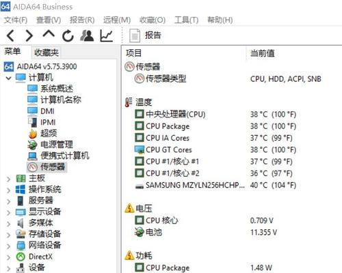Select the DMI icon
This screenshot has height=273, width=342.
32,111
